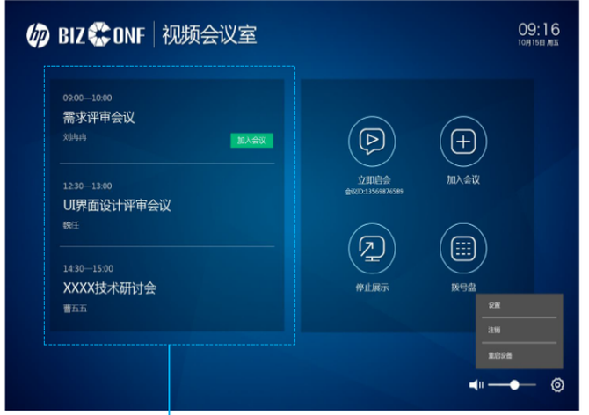Click the meeting ID 13569876589 text
Image resolution: width=589 pixels, height=415 pixels.
[x=374, y=191]
